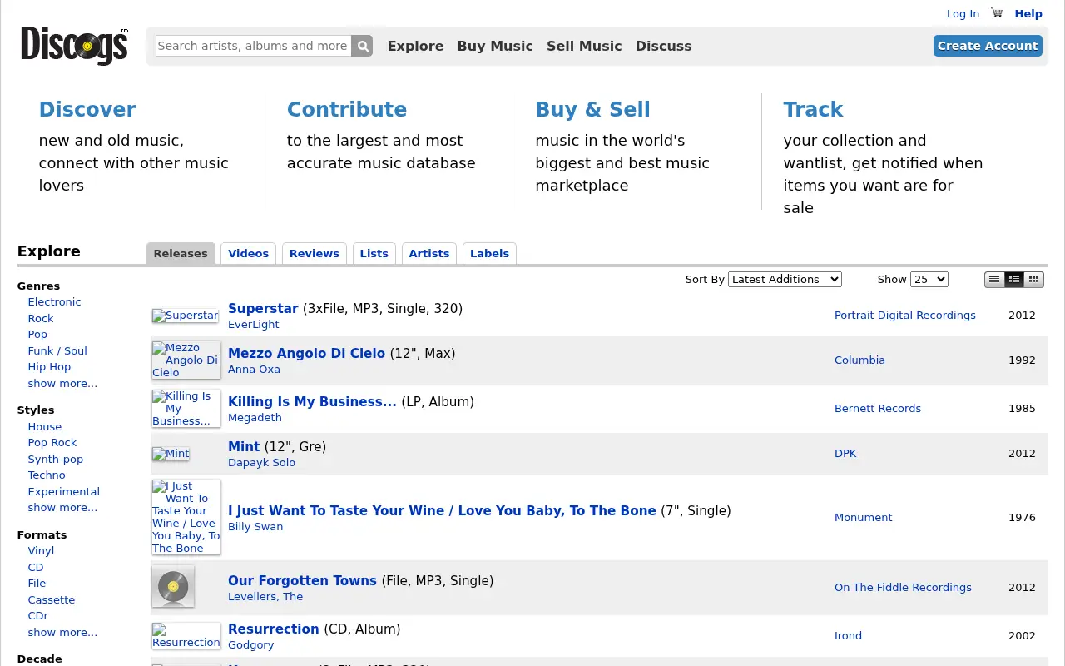The height and width of the screenshot is (666, 1065).
Task: Expand show more under Genres
Action: [x=62, y=384]
